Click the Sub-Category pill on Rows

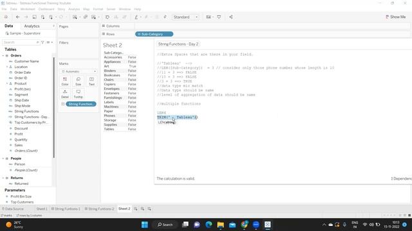[154, 34]
